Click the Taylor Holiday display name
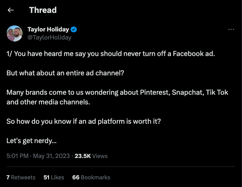Screen dimensions: 242x187 (x=48, y=29)
